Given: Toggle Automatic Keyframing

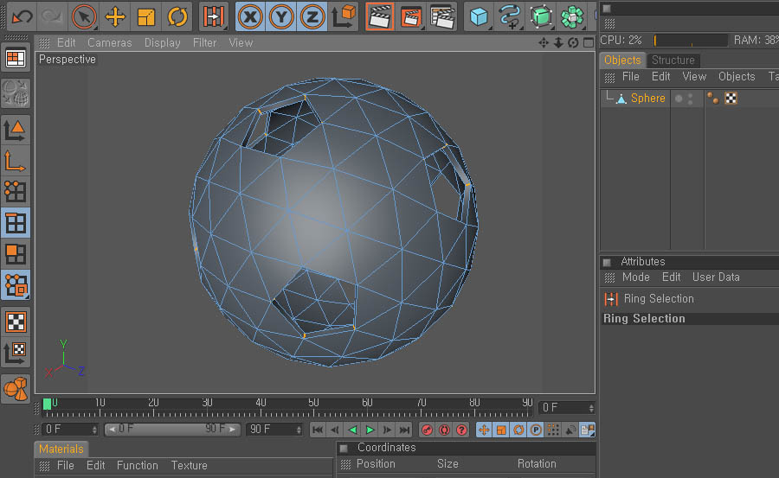Looking at the screenshot, I should click(444, 430).
